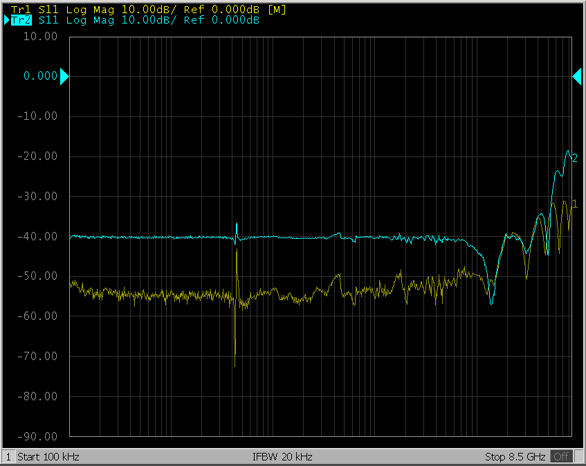
Task: Click the [M] memory indicator on Tr1
Action: point(277,10)
